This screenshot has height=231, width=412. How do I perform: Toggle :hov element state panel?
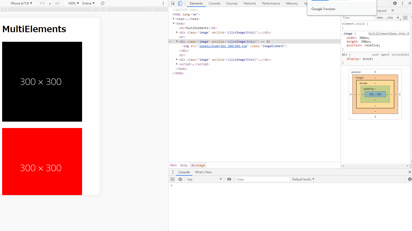(x=380, y=18)
